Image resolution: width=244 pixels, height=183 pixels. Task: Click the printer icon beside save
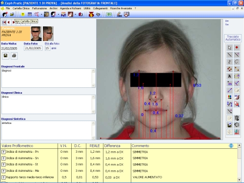click(x=14, y=56)
